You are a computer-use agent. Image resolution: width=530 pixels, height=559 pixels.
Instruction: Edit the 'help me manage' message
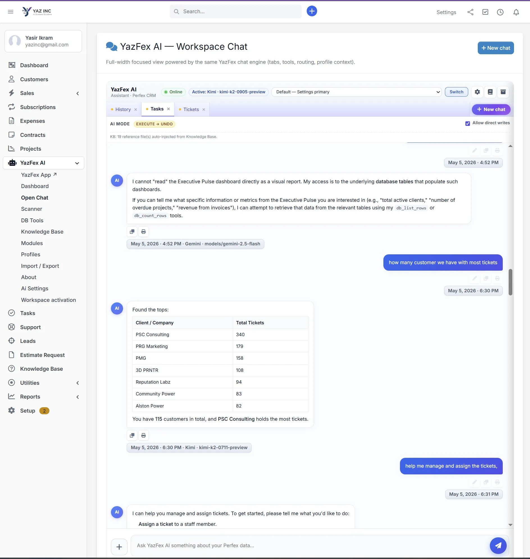tap(475, 482)
